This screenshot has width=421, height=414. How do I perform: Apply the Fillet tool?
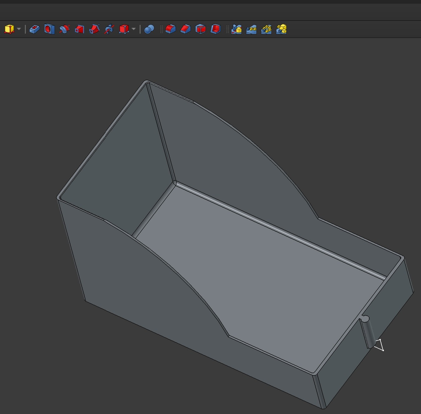[x=170, y=29]
